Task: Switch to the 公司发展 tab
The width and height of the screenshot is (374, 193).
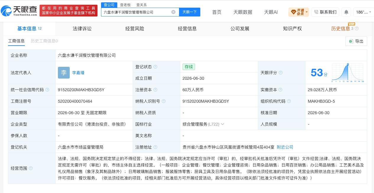Action: click(240, 29)
